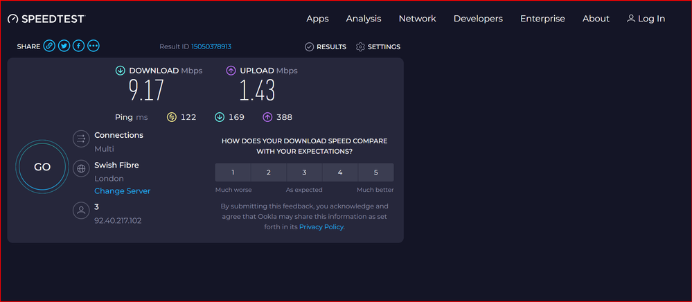Click the 9.17 download speed value

point(147,90)
